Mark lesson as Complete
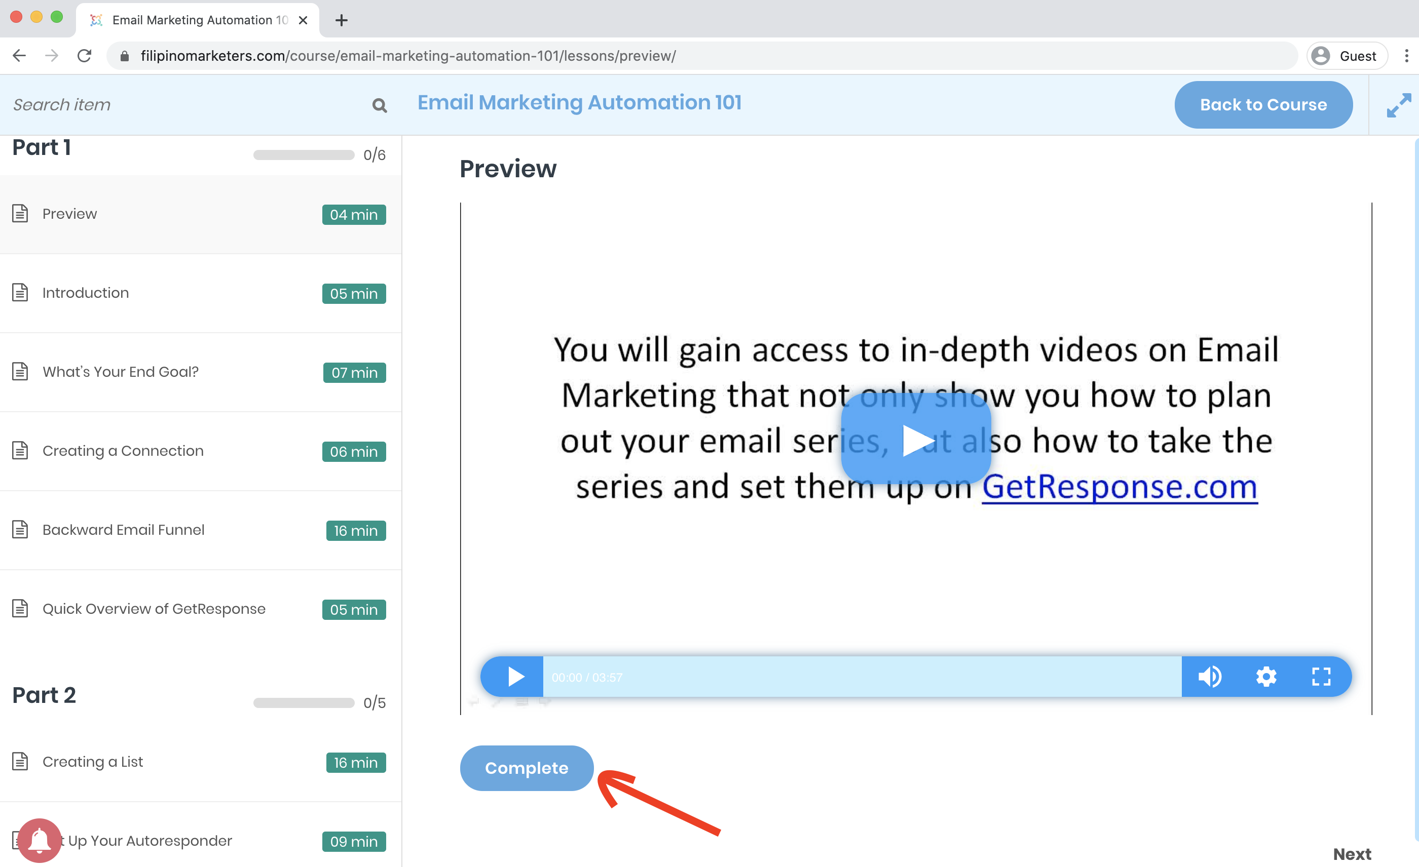Viewport: 1419px width, 867px height. click(x=527, y=768)
